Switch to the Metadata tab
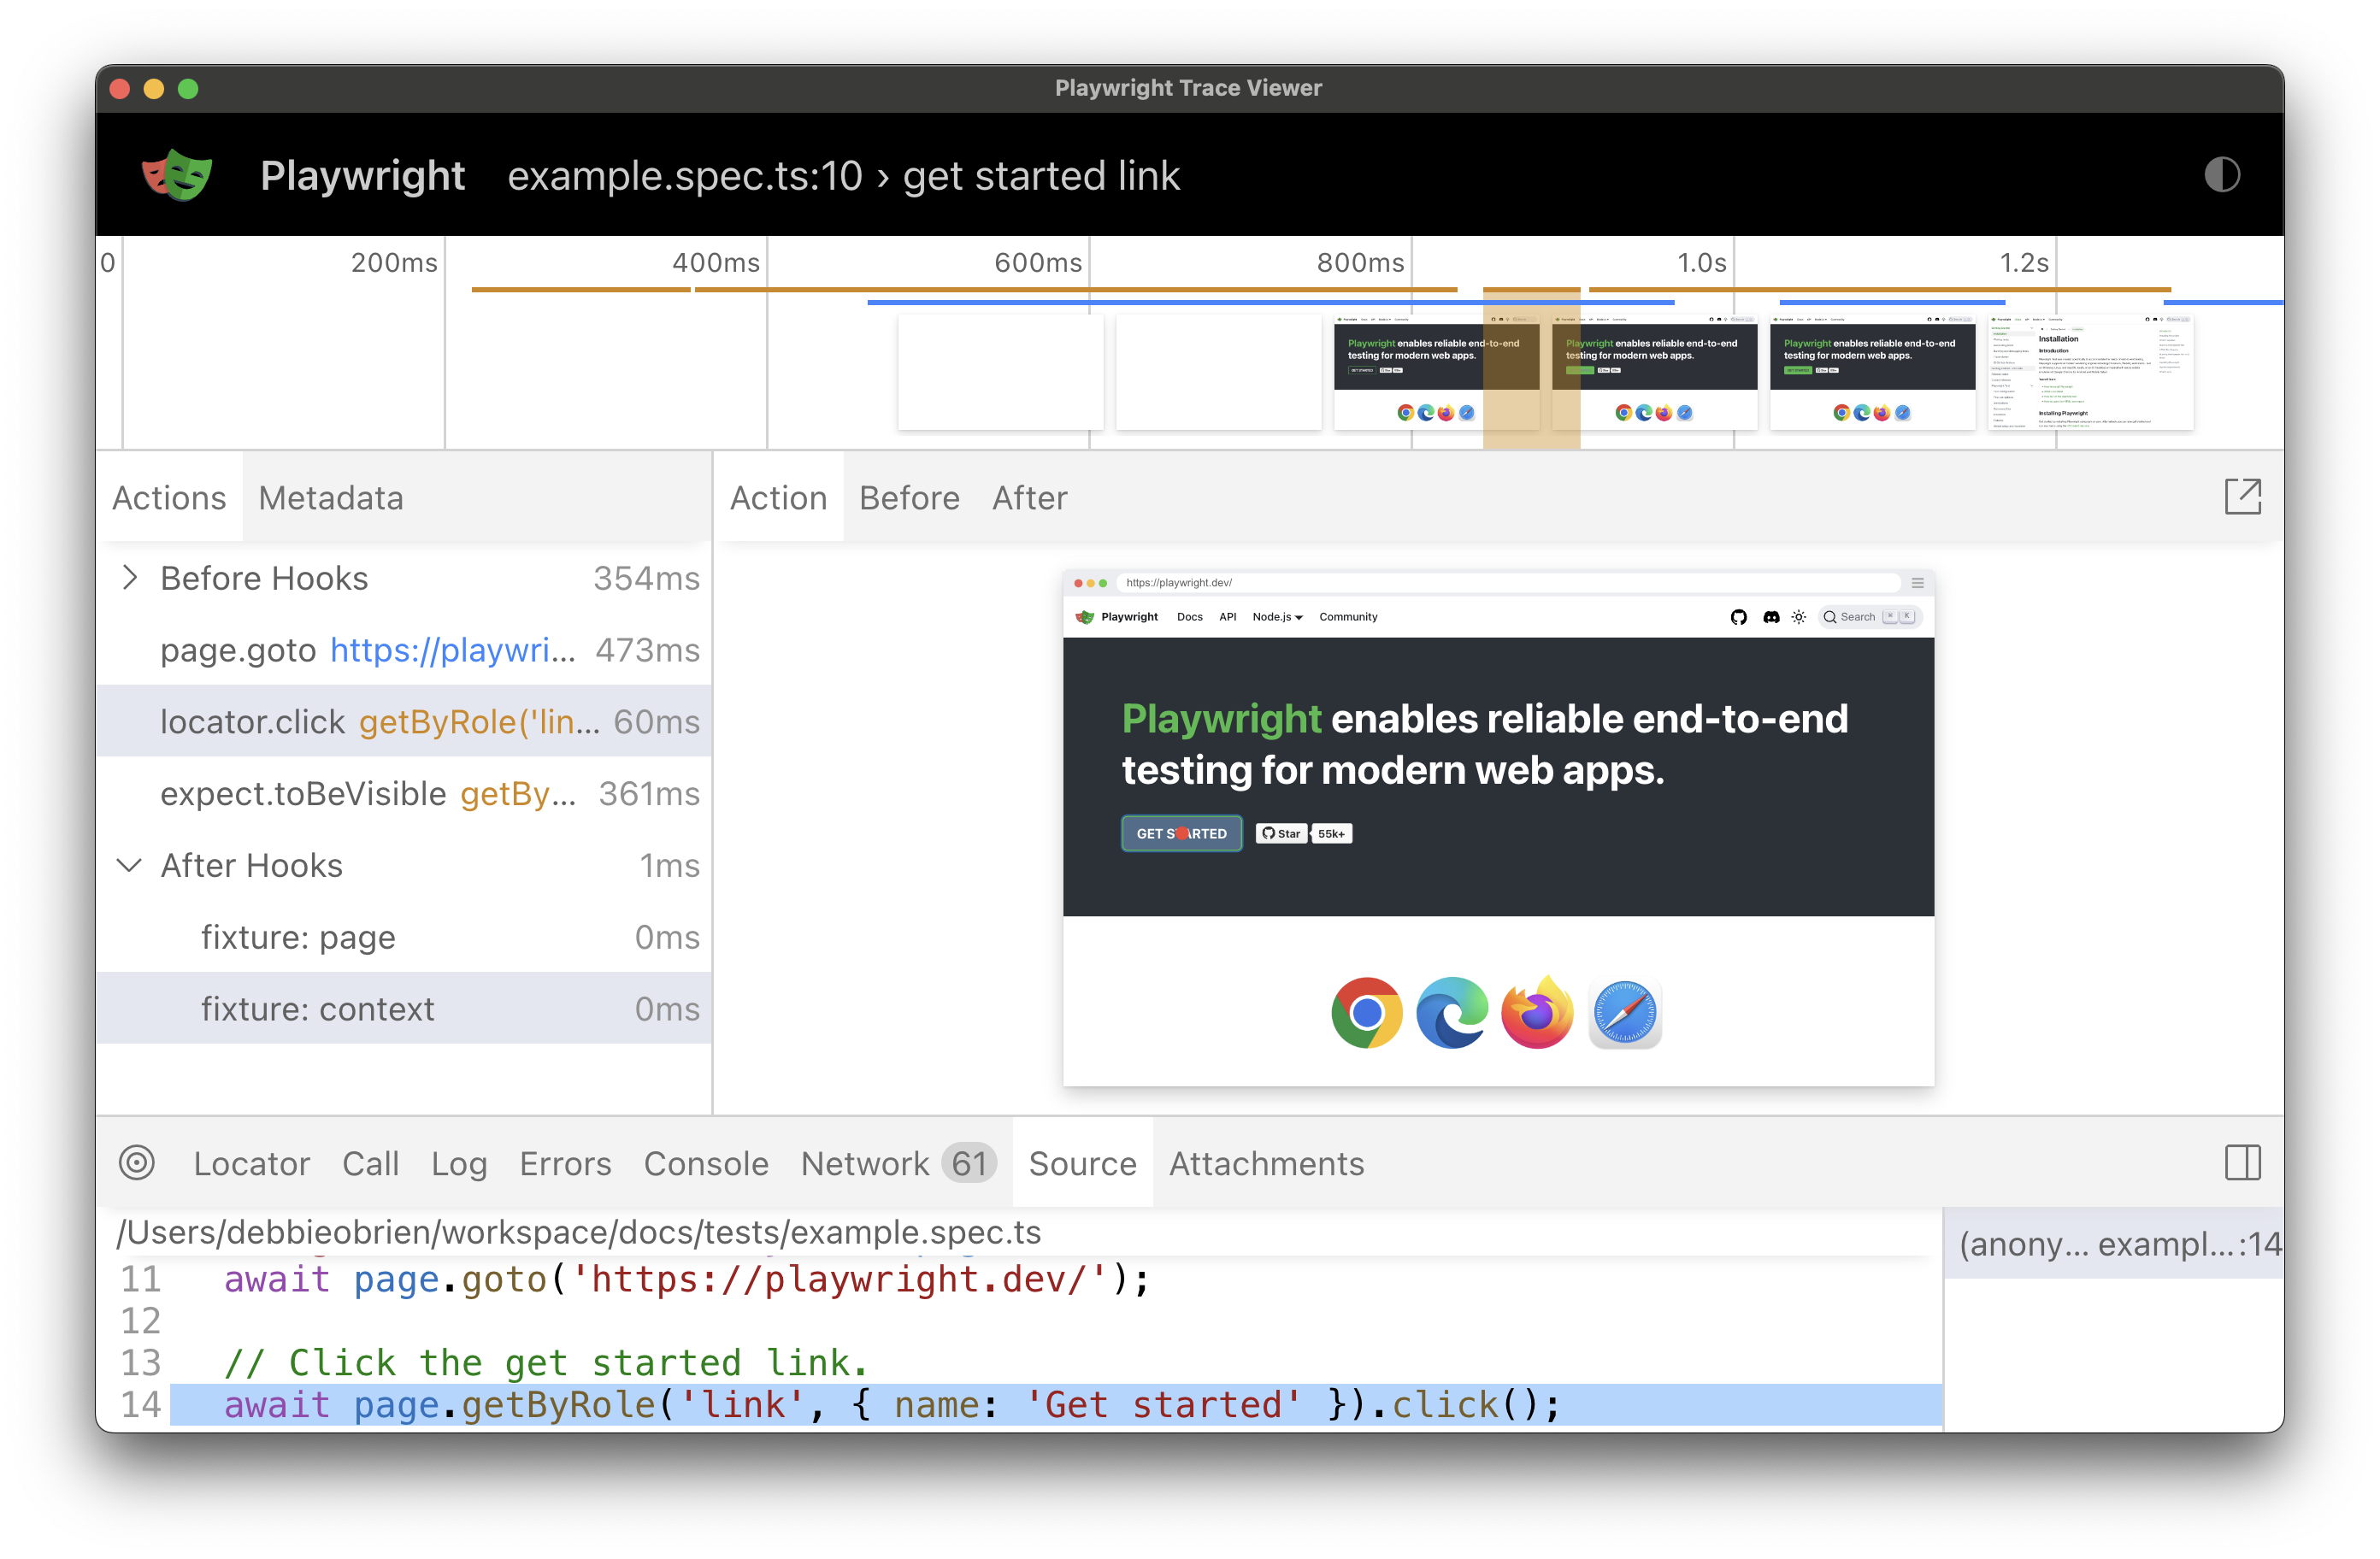The image size is (2380, 1559). 331,497
